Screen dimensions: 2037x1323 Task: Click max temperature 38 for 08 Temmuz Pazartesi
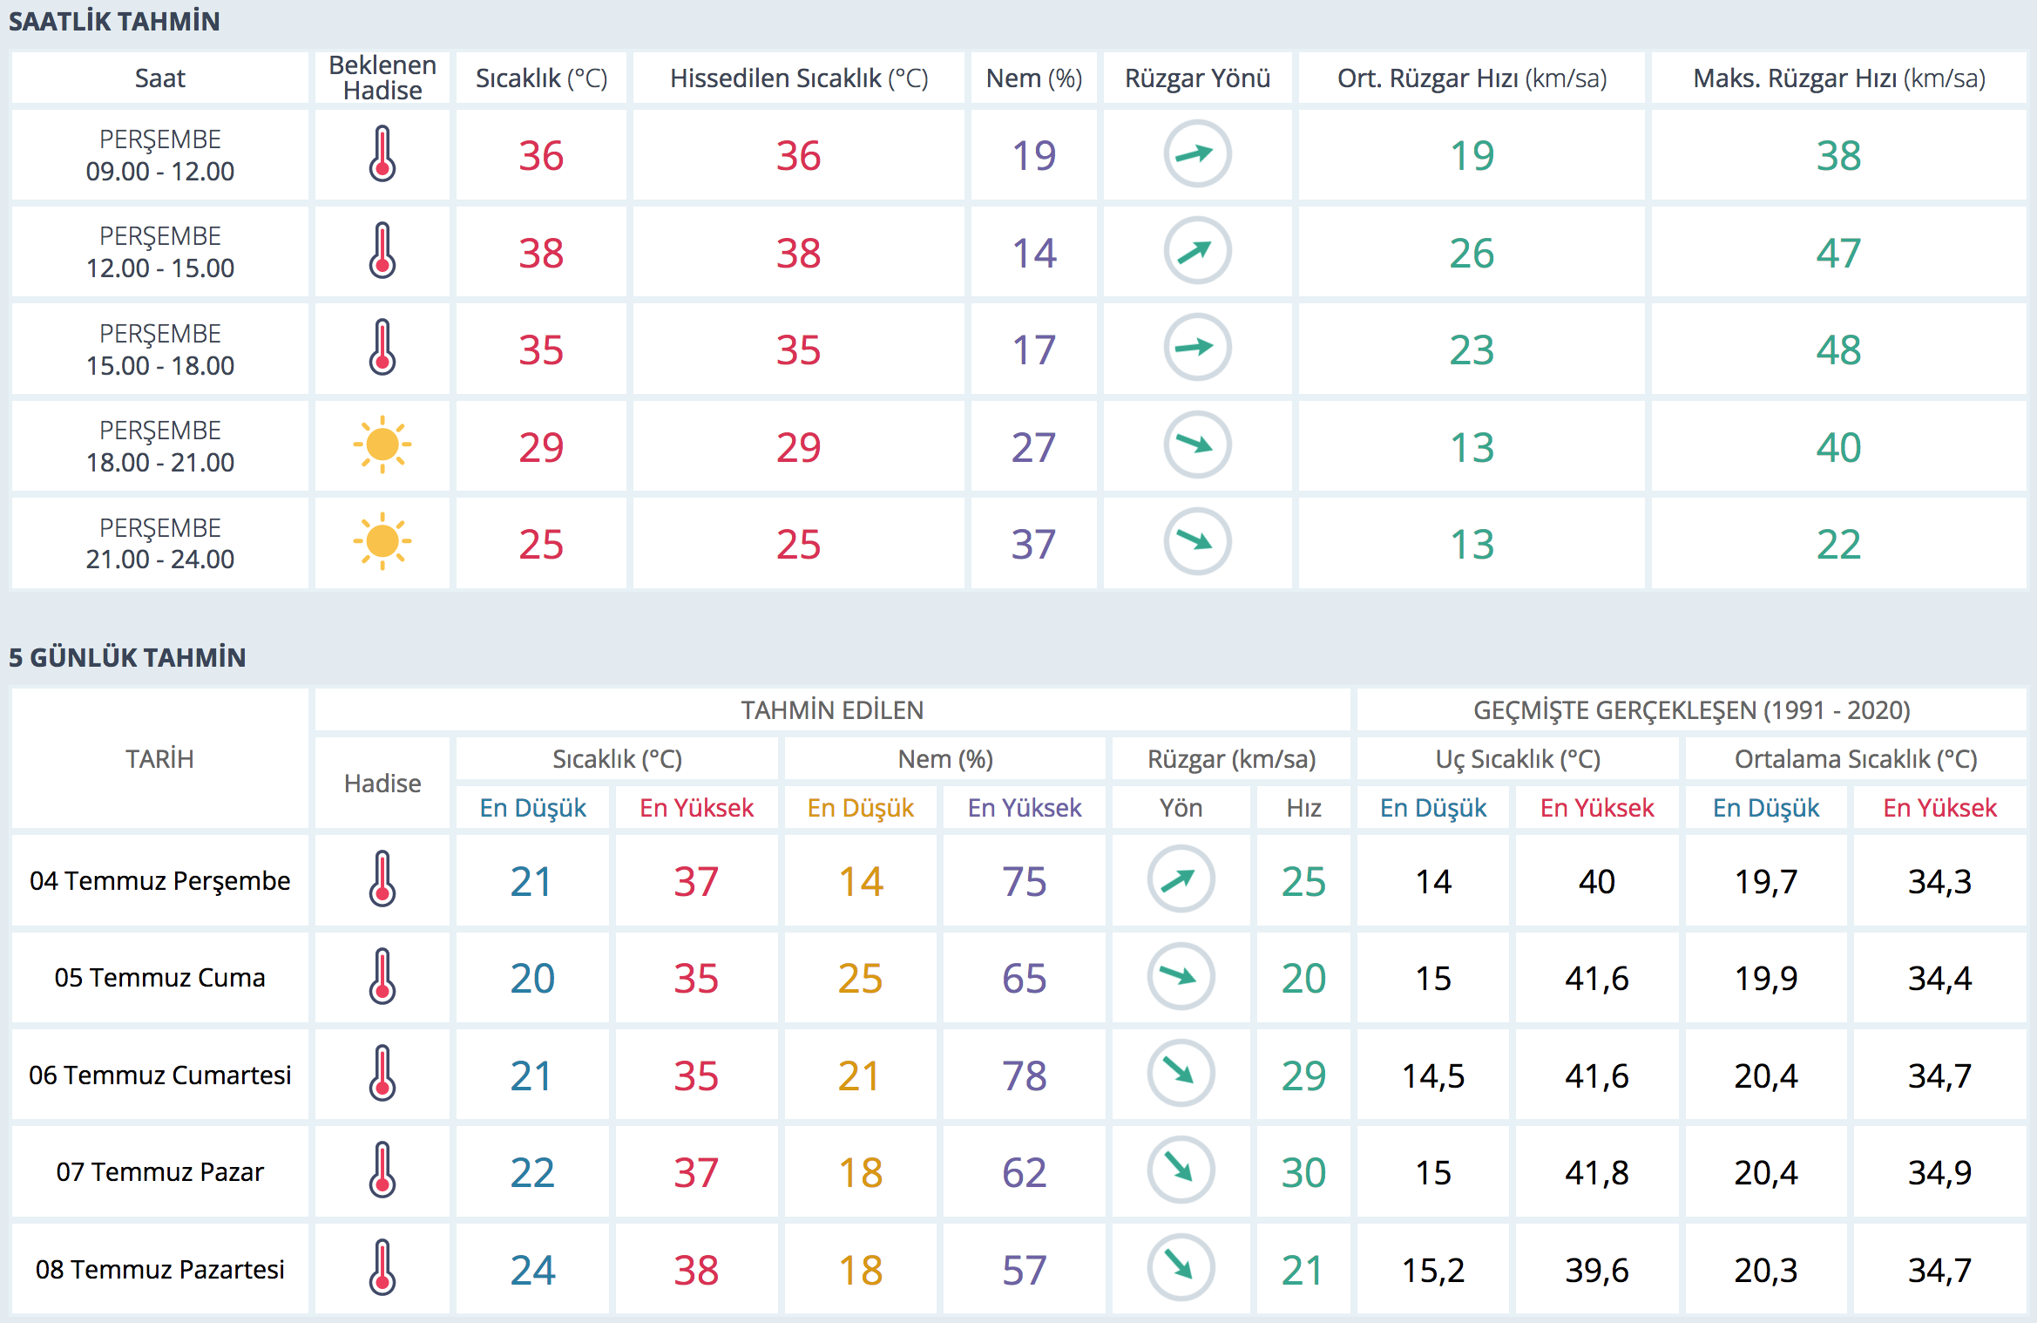click(695, 1270)
